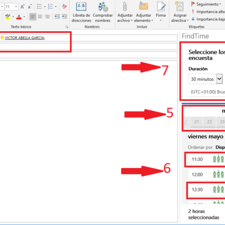Viewport: 225px width, 225px height.
Task: Open Texto básico dialog launcher
Action: (x=67, y=27)
